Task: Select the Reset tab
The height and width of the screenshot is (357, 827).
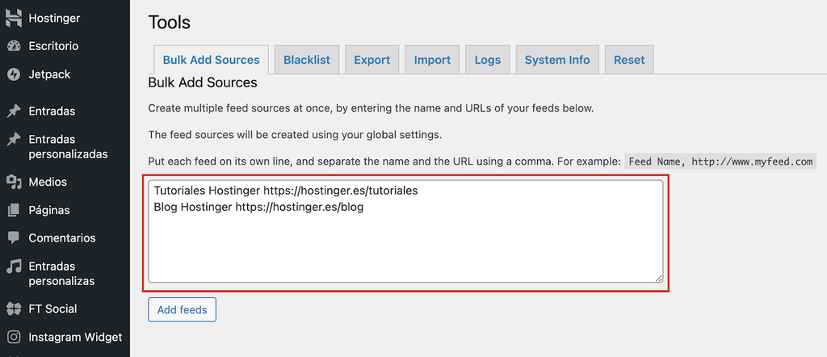Action: 629,60
